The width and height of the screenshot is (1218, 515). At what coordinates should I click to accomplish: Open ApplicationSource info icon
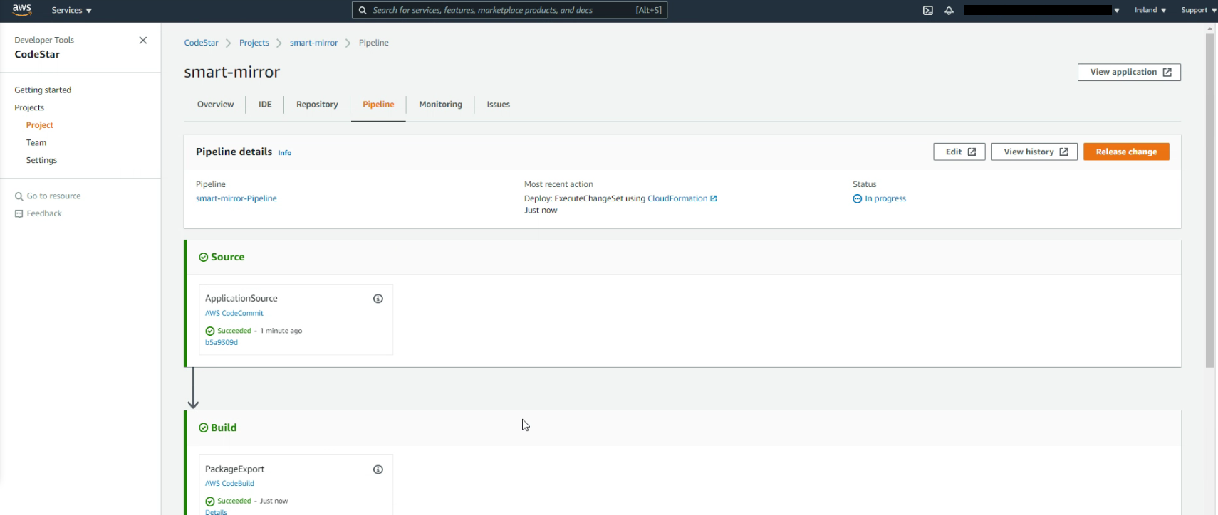[x=378, y=299]
